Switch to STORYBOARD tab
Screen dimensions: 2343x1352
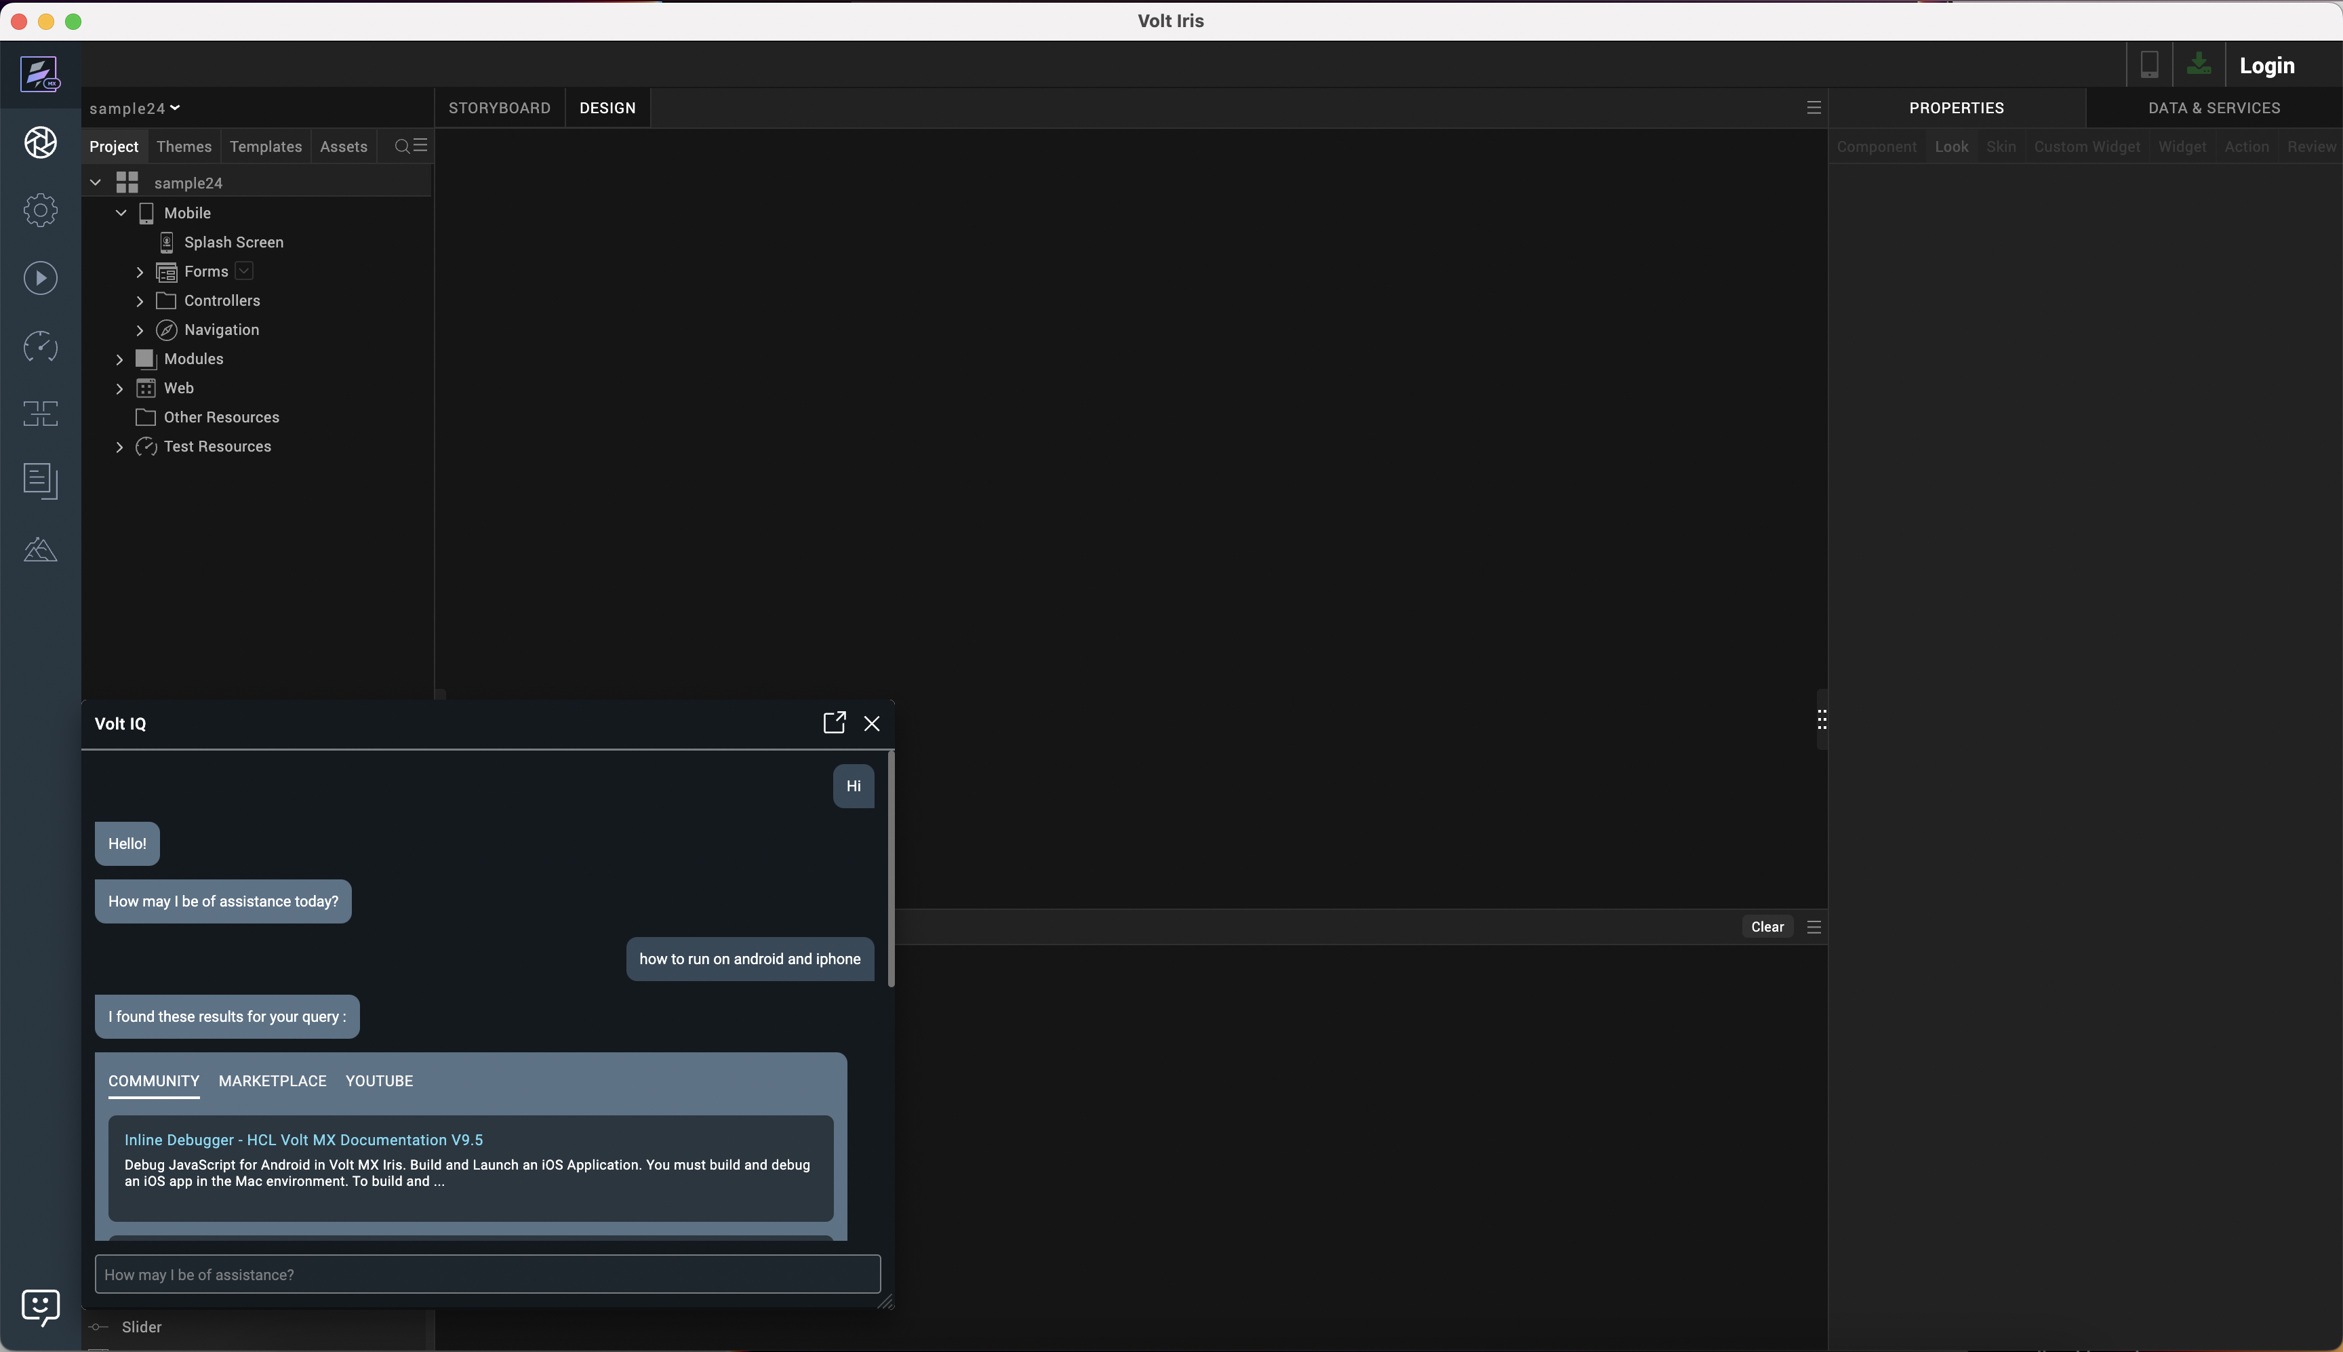click(x=500, y=108)
